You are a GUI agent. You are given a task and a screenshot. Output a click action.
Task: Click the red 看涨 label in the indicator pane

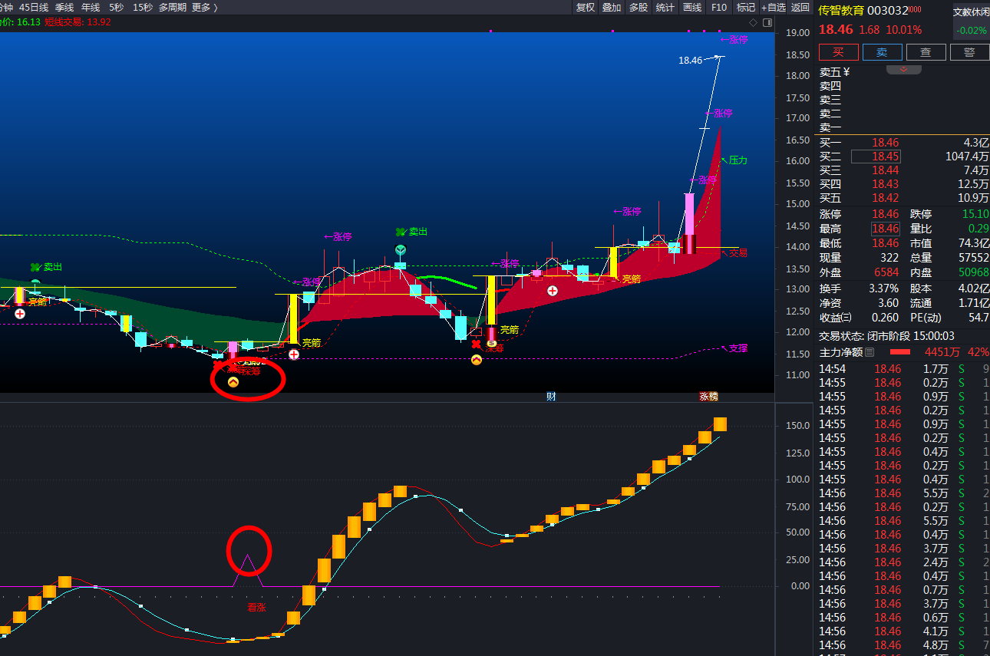click(256, 607)
